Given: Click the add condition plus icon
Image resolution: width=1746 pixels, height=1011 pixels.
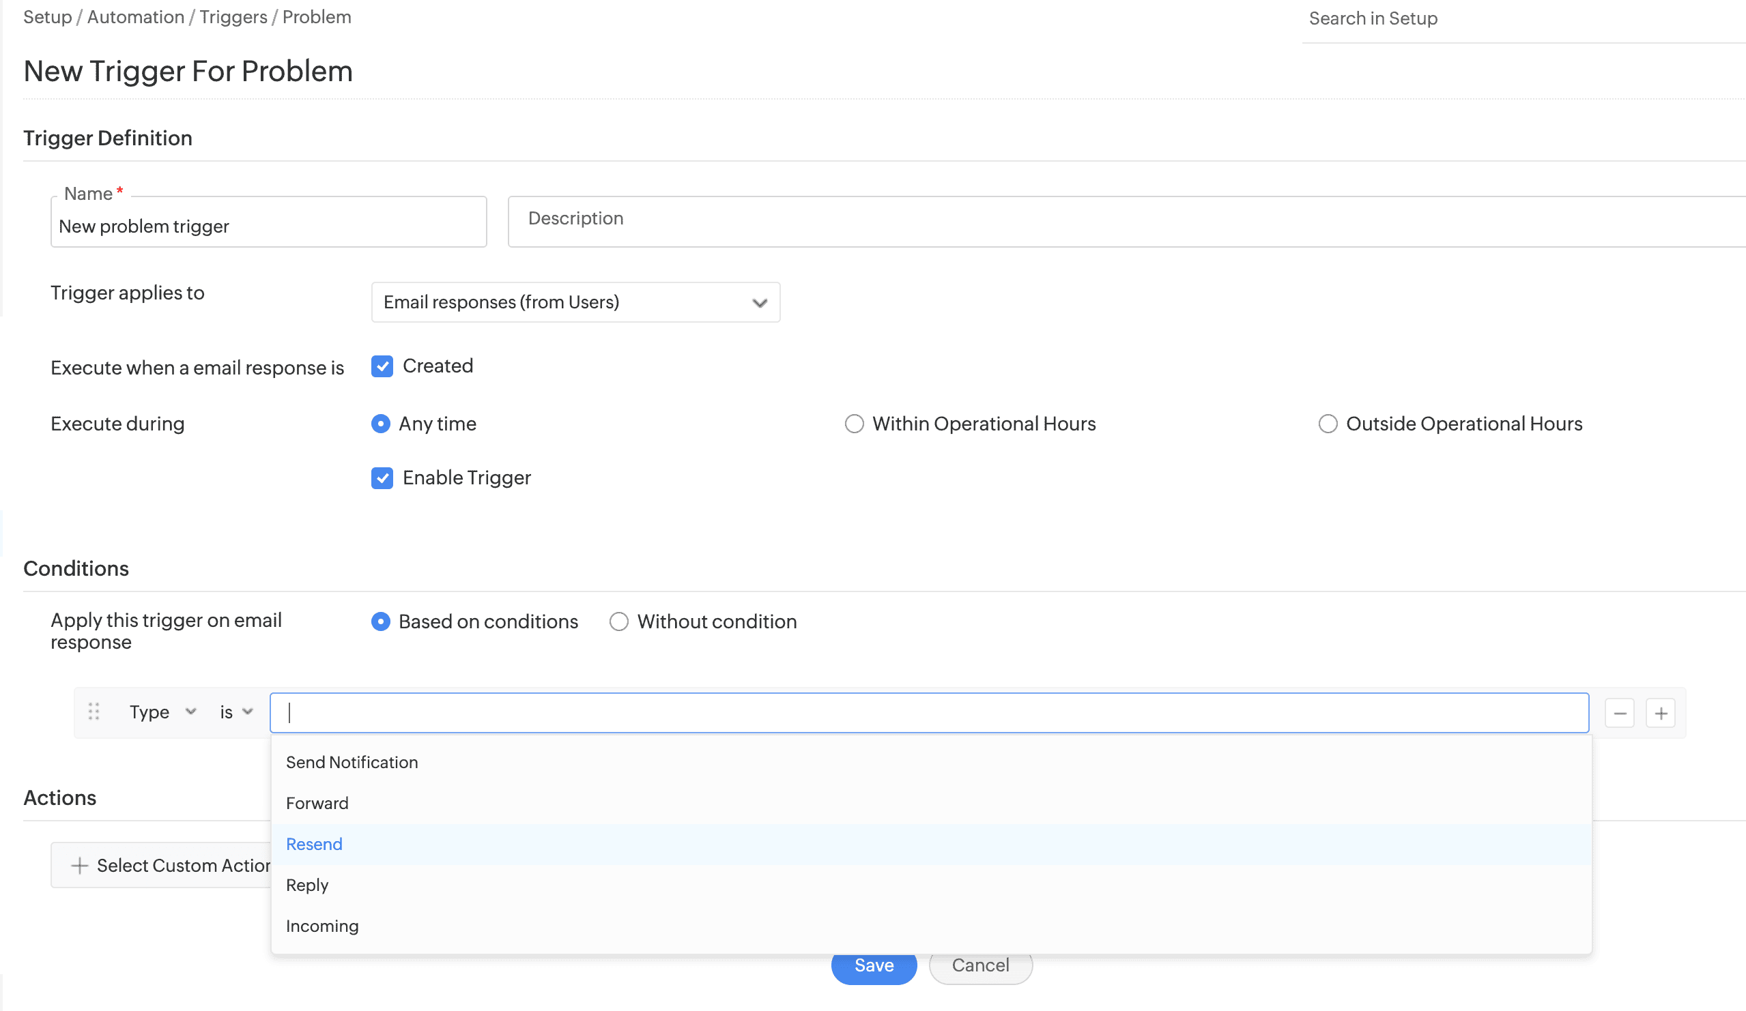Looking at the screenshot, I should pos(1661,712).
